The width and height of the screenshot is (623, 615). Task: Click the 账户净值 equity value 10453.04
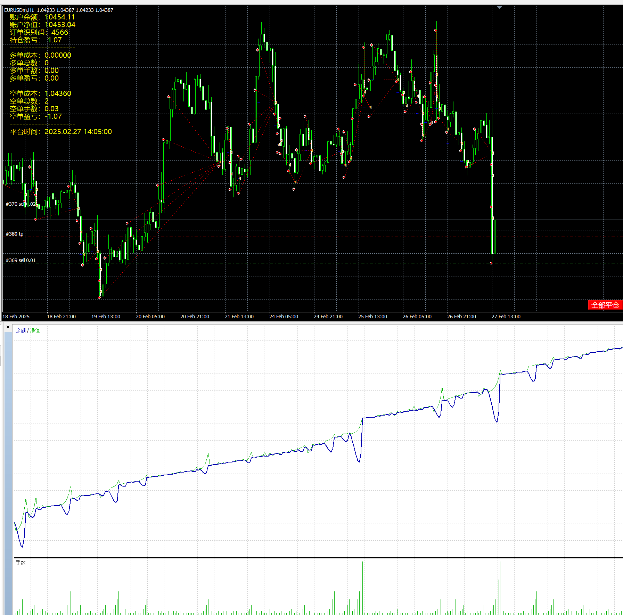click(x=60, y=25)
